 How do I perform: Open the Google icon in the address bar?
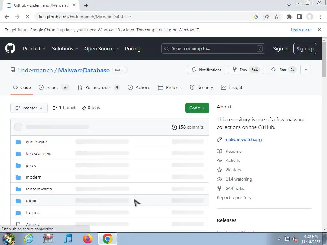(x=256, y=17)
